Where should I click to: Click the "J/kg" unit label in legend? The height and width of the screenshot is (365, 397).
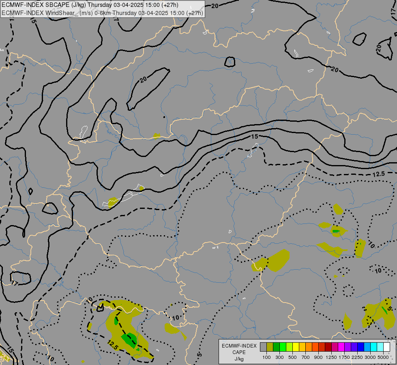pyautogui.click(x=239, y=359)
